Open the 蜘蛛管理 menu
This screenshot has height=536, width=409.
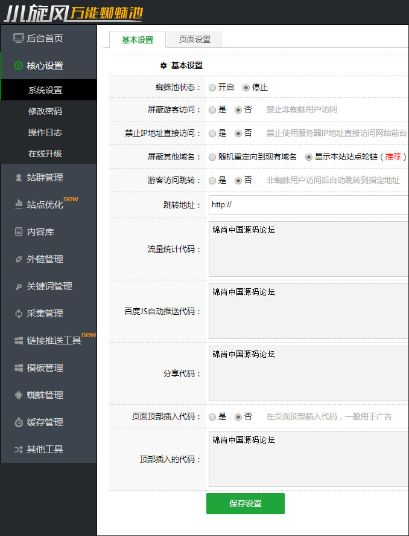pos(49,395)
